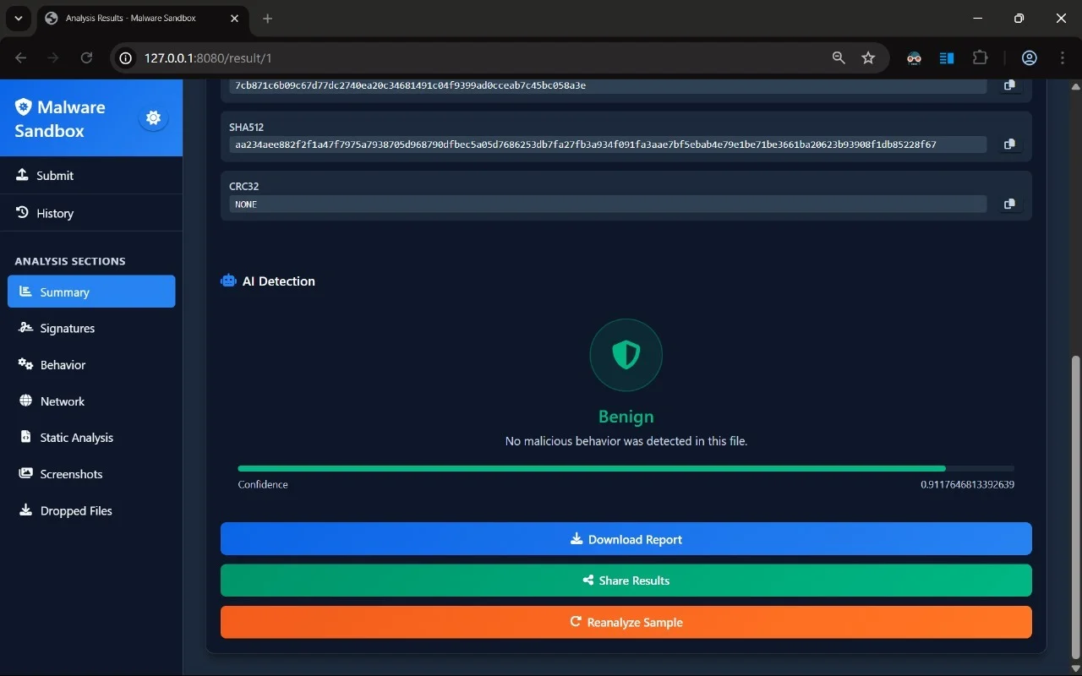This screenshot has height=676, width=1082.
Task: Click the Static Analysis file icon
Action: click(25, 437)
